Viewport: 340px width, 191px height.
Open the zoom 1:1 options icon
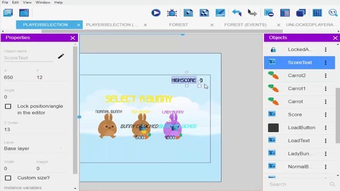tap(333, 13)
